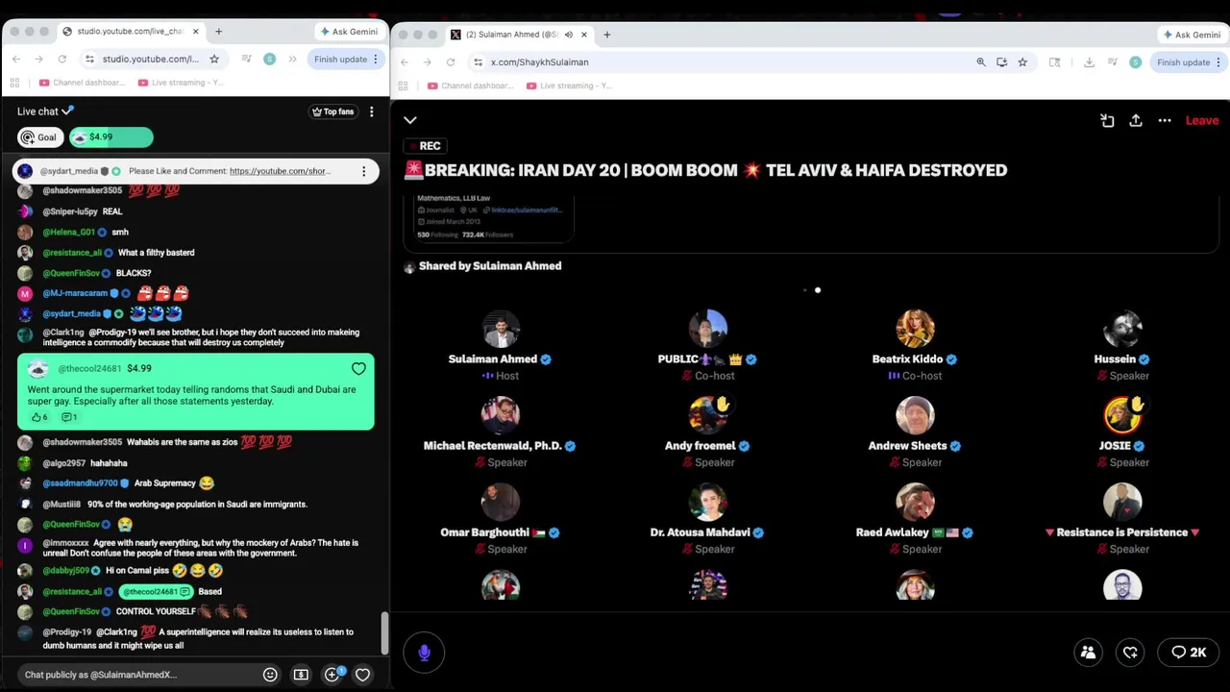
Task: Click the live chat vertical scrollbar
Action: 384,632
